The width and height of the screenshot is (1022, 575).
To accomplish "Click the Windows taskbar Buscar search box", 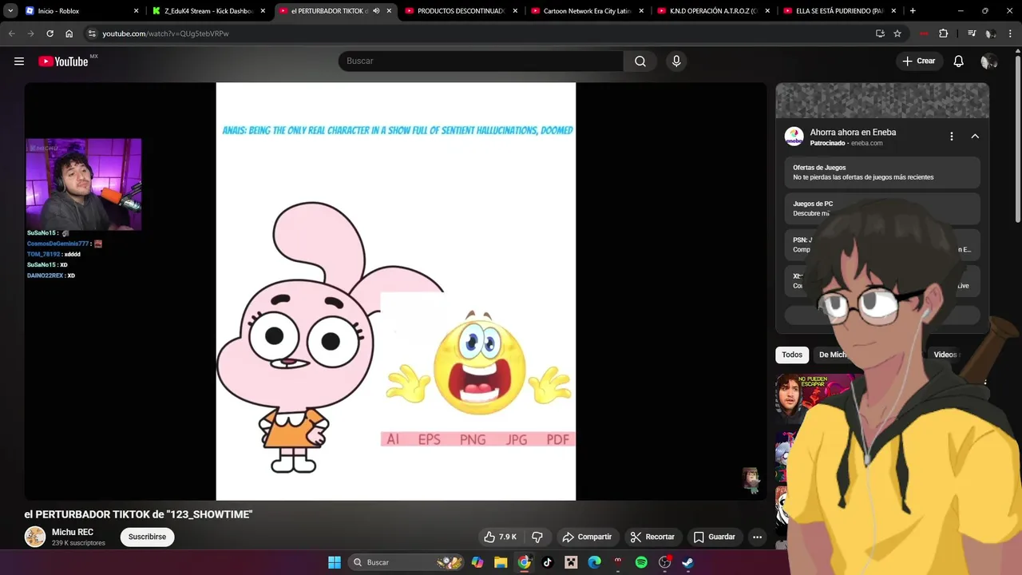I will pyautogui.click(x=406, y=562).
